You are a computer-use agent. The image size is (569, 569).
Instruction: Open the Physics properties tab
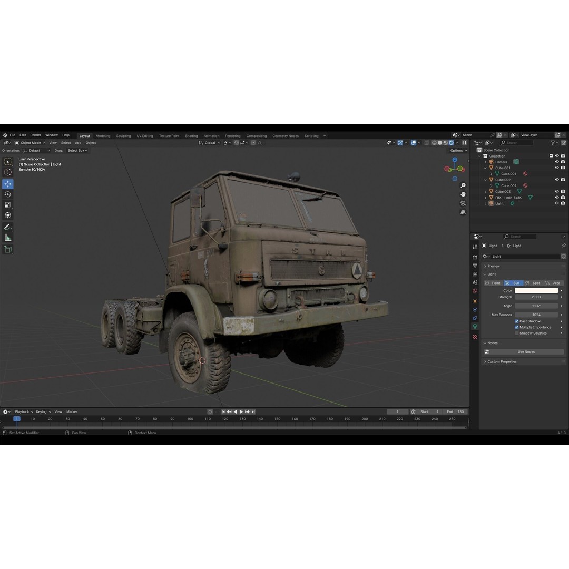475,310
